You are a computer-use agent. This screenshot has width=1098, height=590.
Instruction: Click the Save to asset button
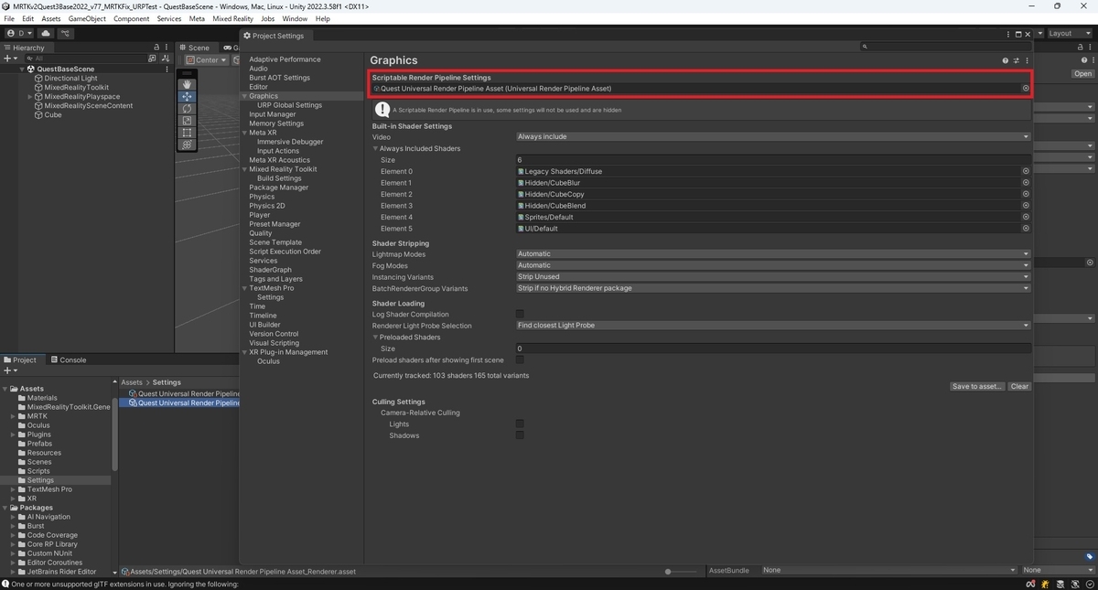pyautogui.click(x=977, y=386)
